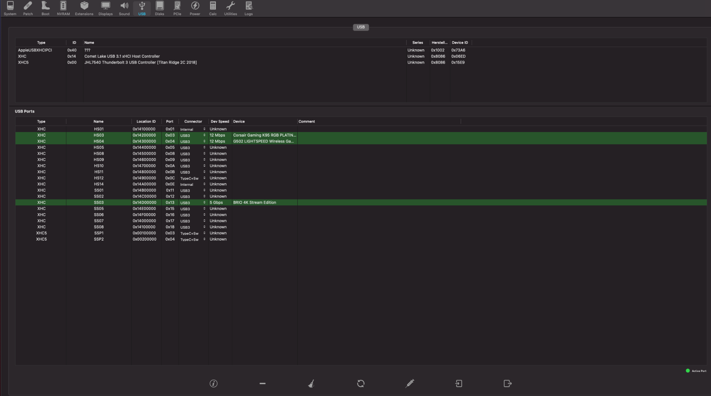Click the Connector column header
711x396 pixels.
coord(193,121)
